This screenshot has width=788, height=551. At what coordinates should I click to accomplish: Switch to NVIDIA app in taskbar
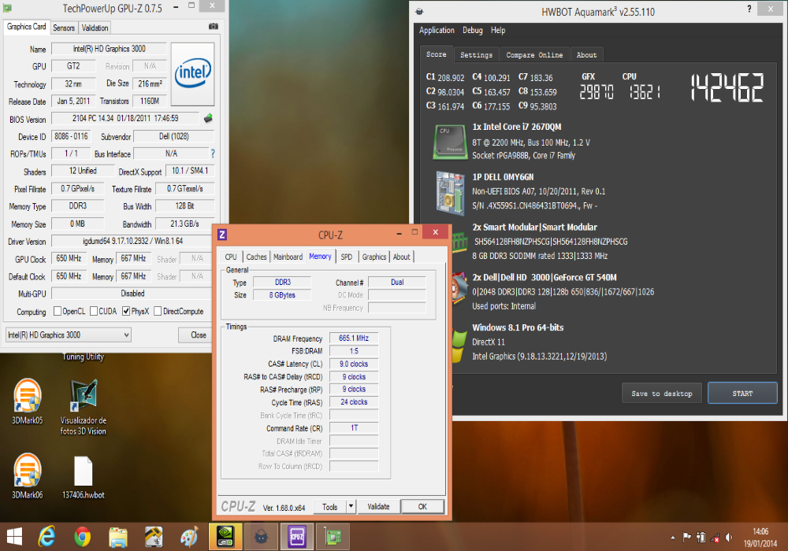225,537
